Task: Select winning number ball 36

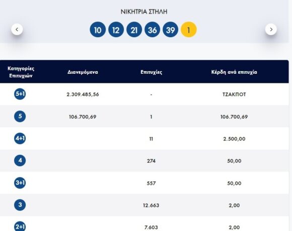Action: [153, 30]
